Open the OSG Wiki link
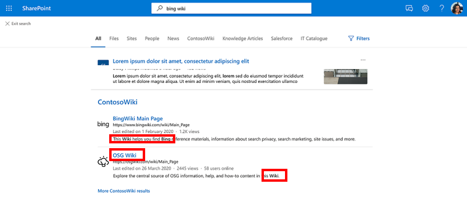The width and height of the screenshot is (467, 199). coord(125,155)
